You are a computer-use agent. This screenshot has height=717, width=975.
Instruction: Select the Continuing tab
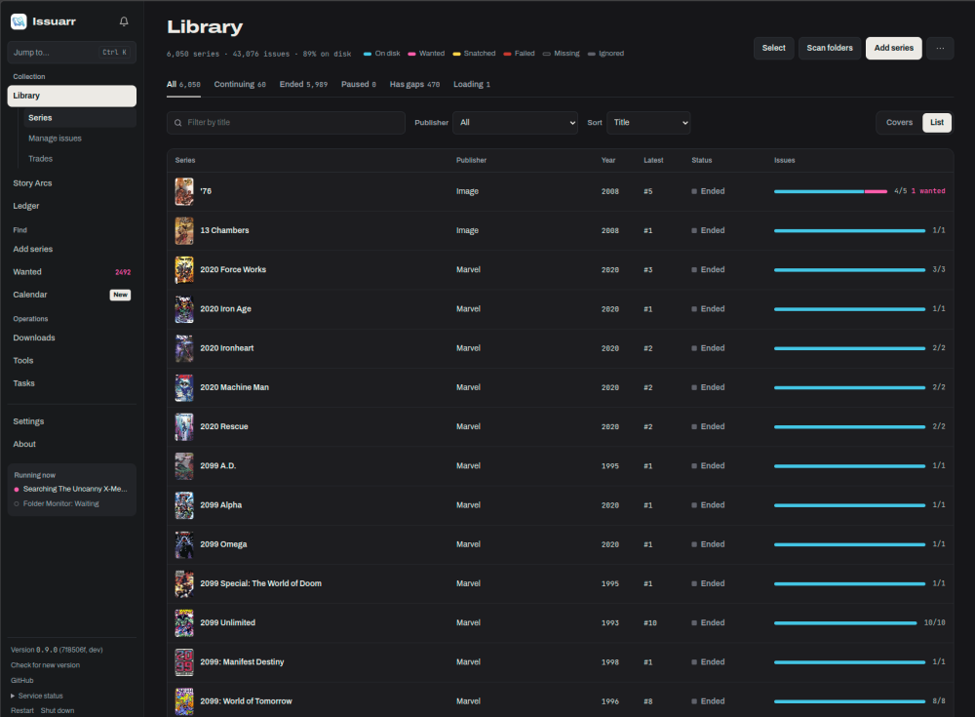(240, 85)
